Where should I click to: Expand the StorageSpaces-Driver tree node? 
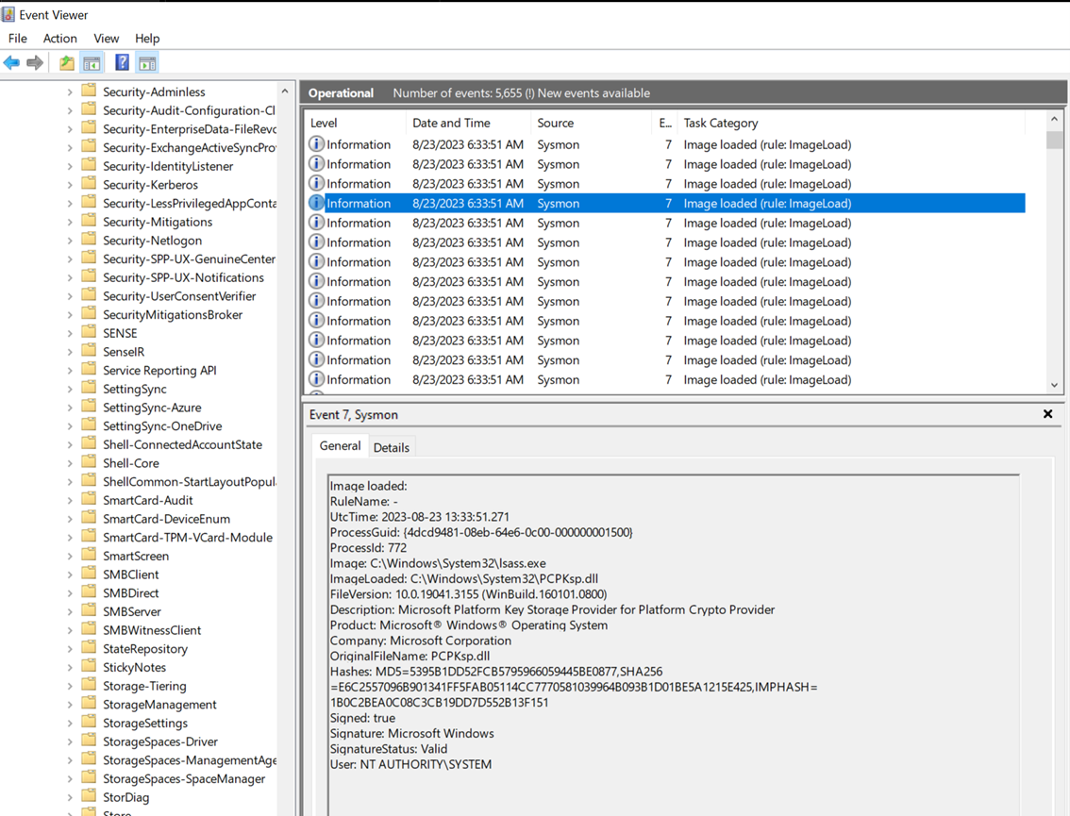(x=70, y=742)
